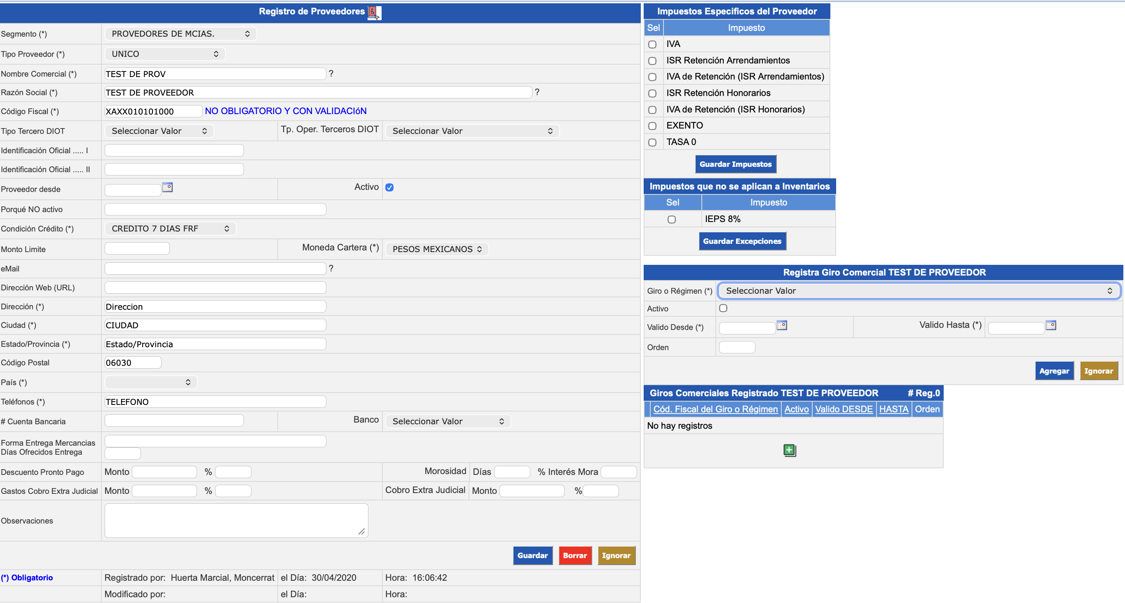Open the Segmento dropdown
Viewport: 1125px width, 603px height.
pyautogui.click(x=180, y=34)
